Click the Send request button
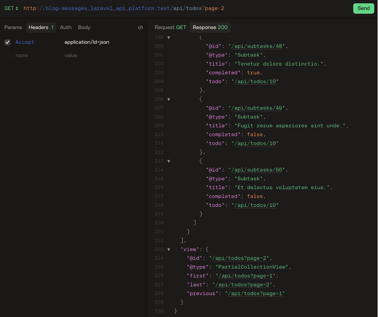The image size is (378, 317). coord(363,8)
